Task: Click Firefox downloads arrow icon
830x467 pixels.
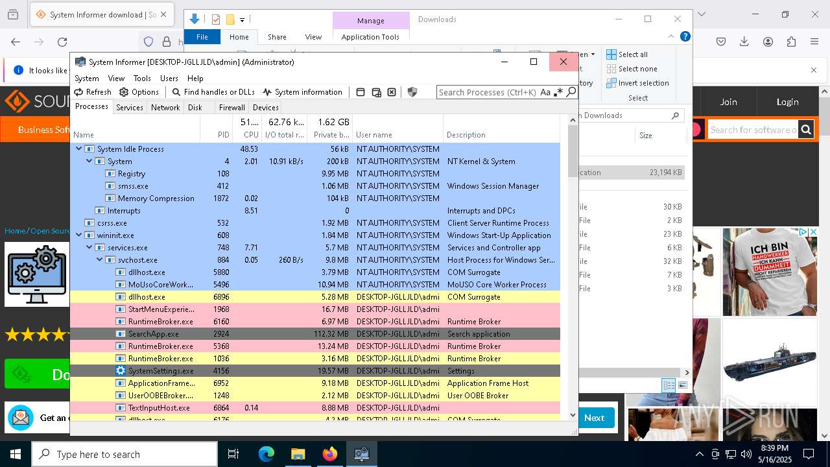Action: click(x=744, y=42)
